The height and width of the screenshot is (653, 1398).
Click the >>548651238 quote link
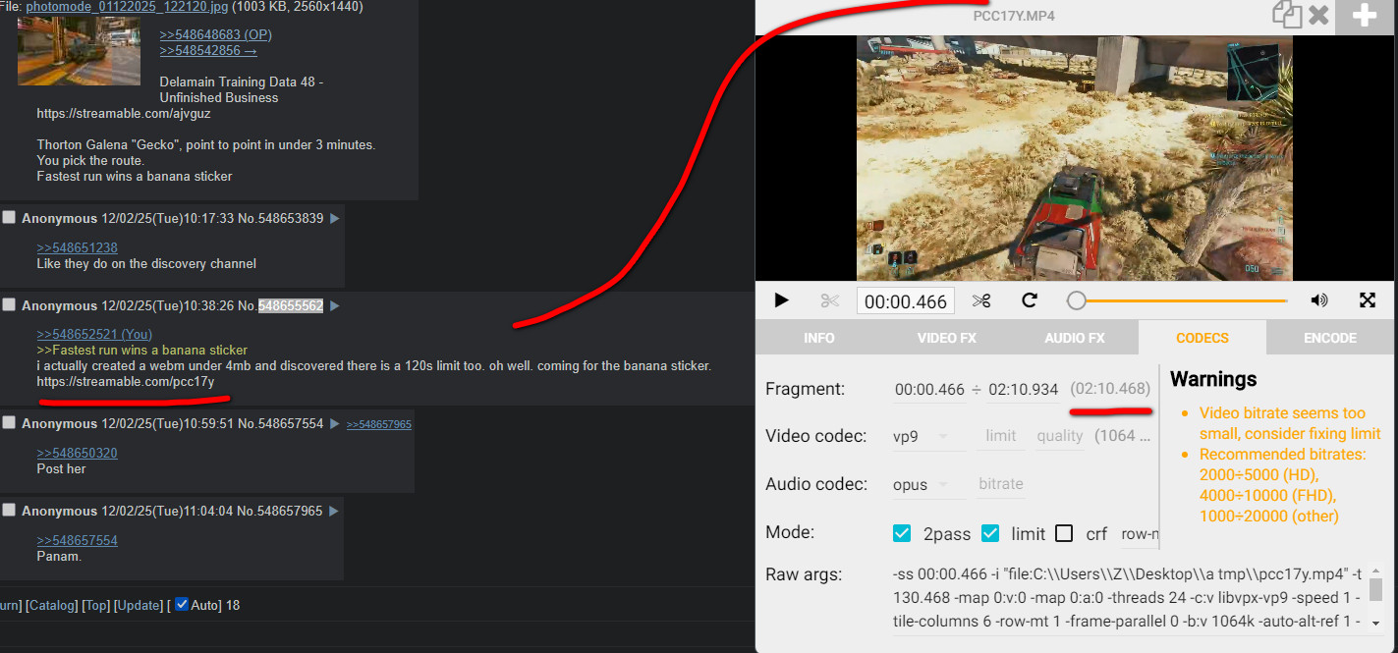pos(78,247)
